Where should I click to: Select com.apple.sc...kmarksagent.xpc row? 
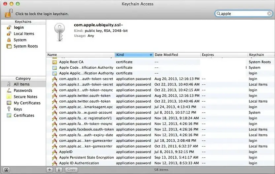pos(160,107)
